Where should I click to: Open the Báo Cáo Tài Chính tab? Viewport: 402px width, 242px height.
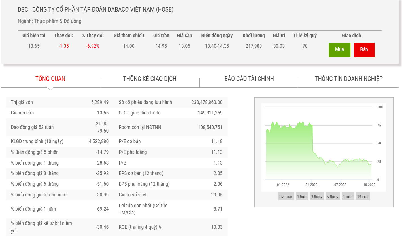click(x=249, y=79)
